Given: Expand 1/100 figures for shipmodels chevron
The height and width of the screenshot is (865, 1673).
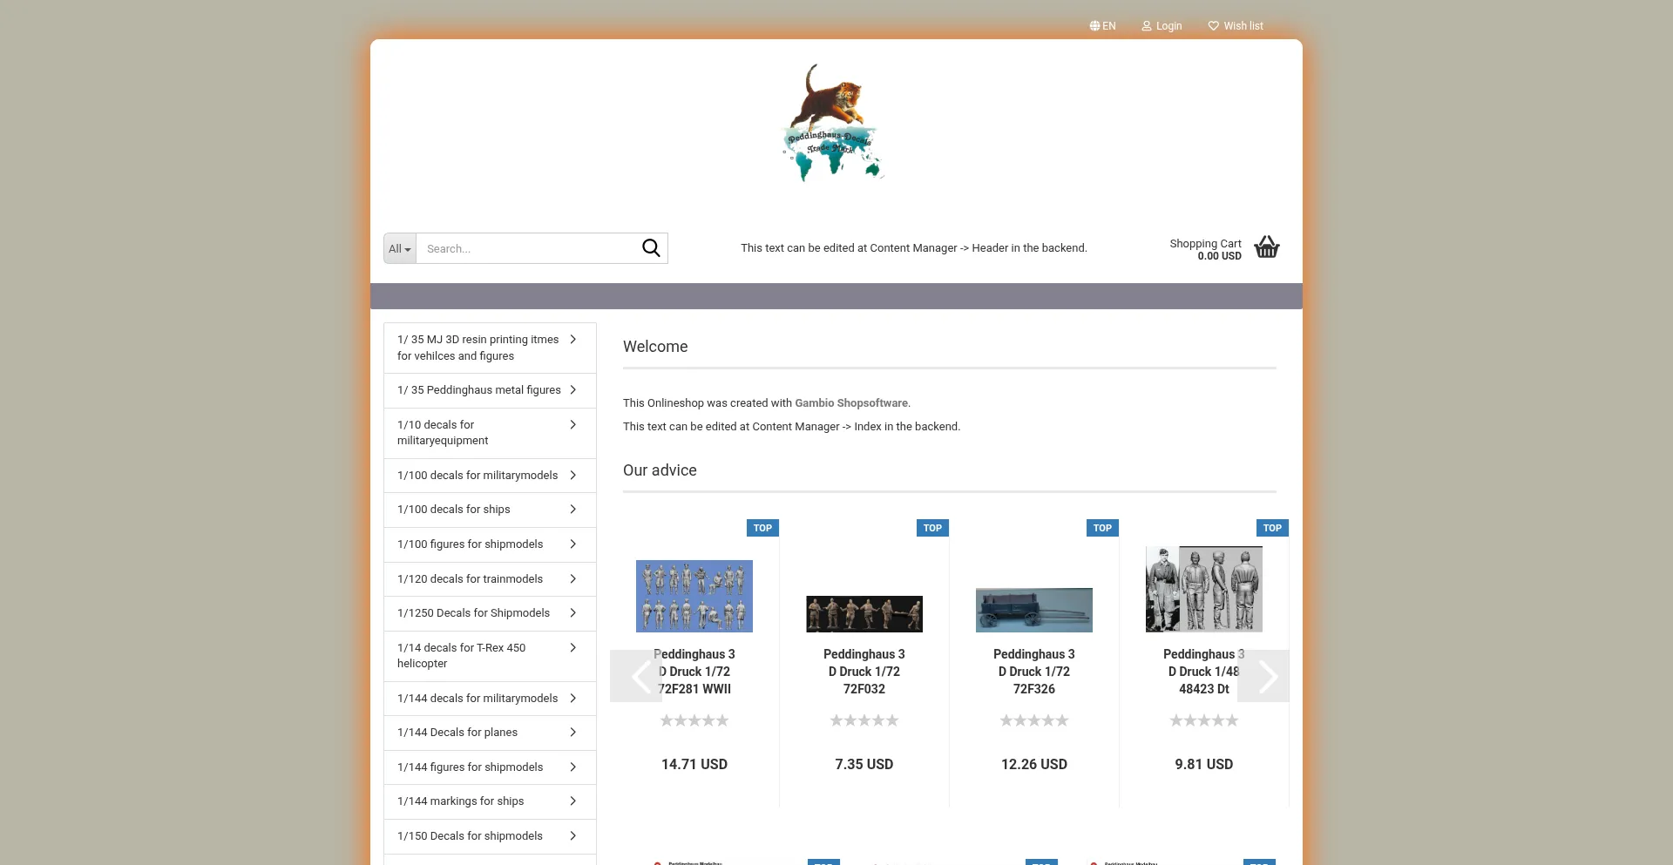Looking at the screenshot, I should [572, 544].
